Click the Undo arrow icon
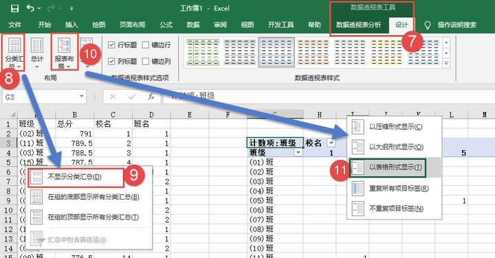 (30, 8)
